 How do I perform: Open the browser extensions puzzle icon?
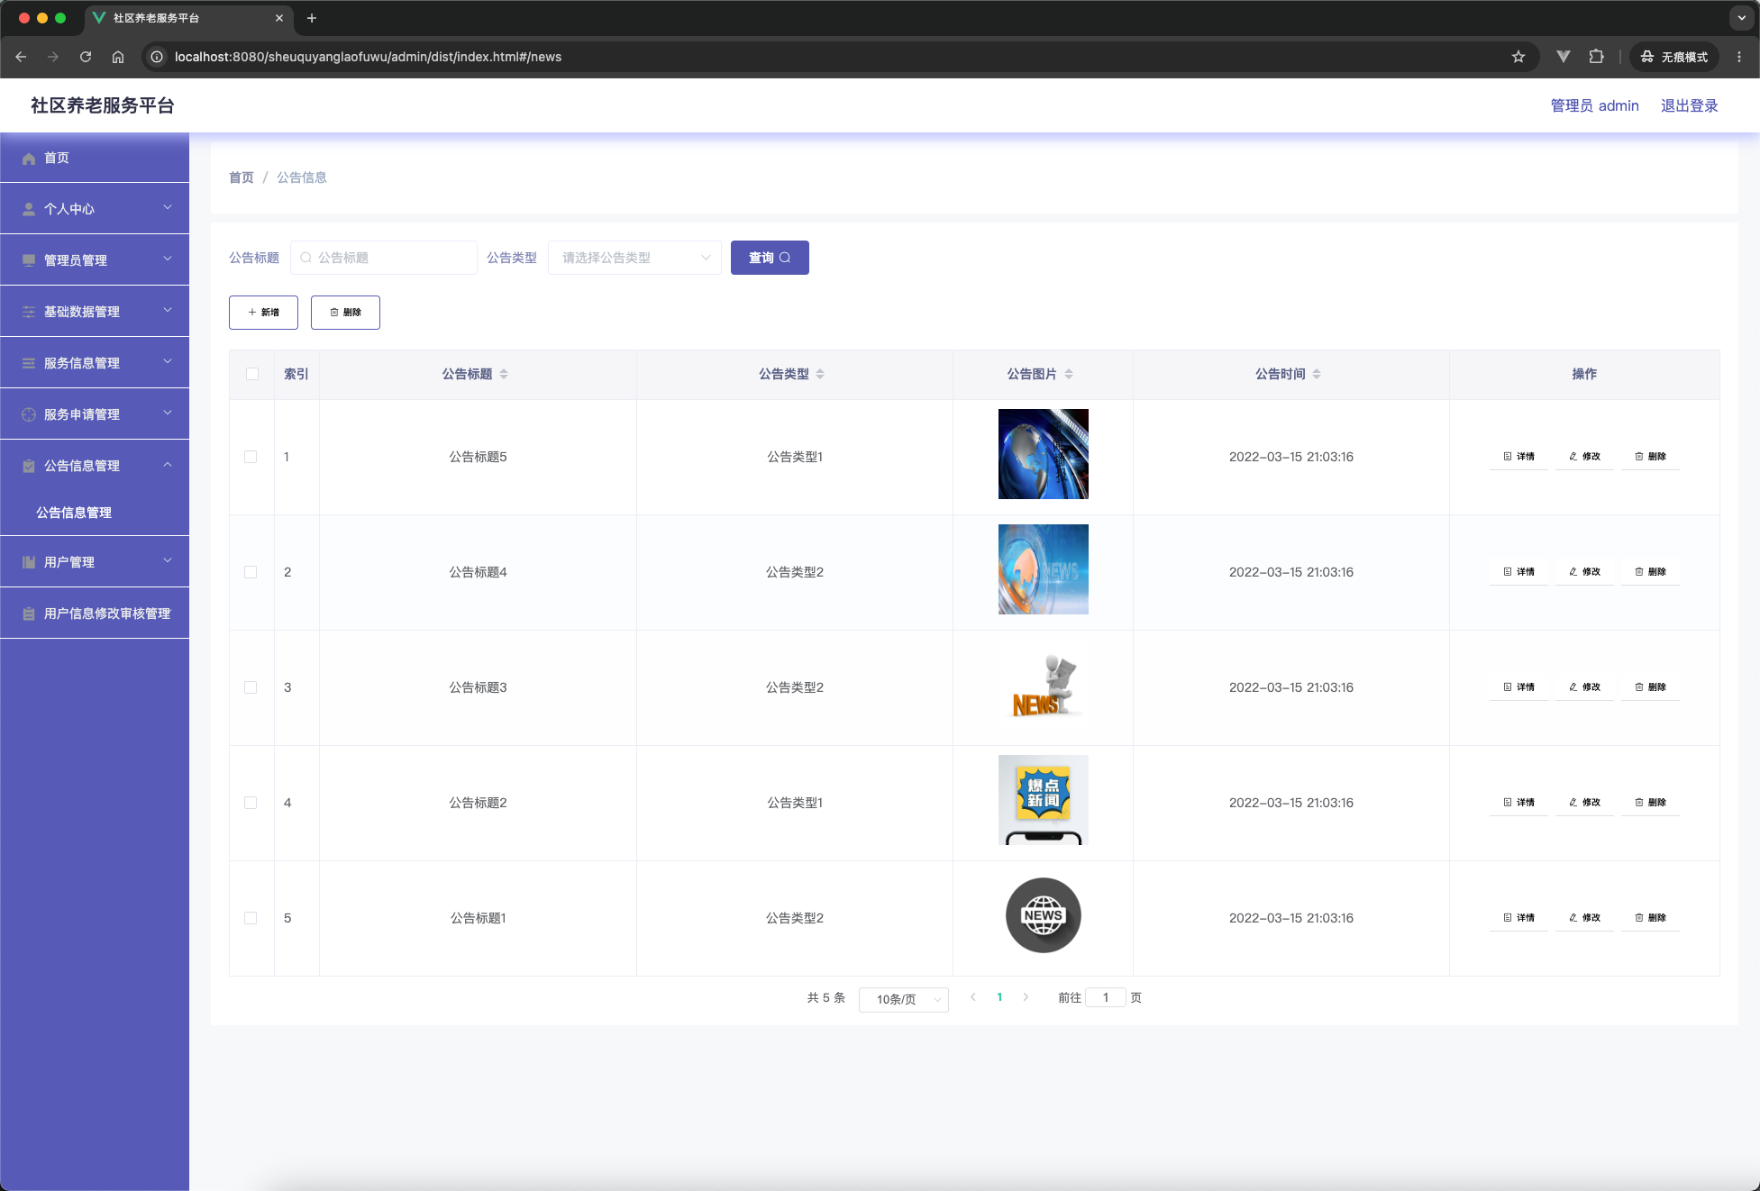coord(1596,57)
